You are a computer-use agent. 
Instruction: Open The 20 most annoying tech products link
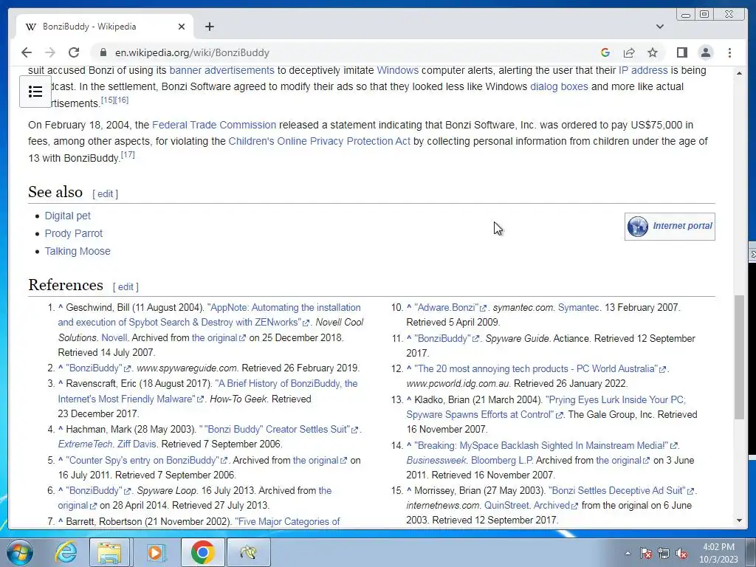click(540, 369)
